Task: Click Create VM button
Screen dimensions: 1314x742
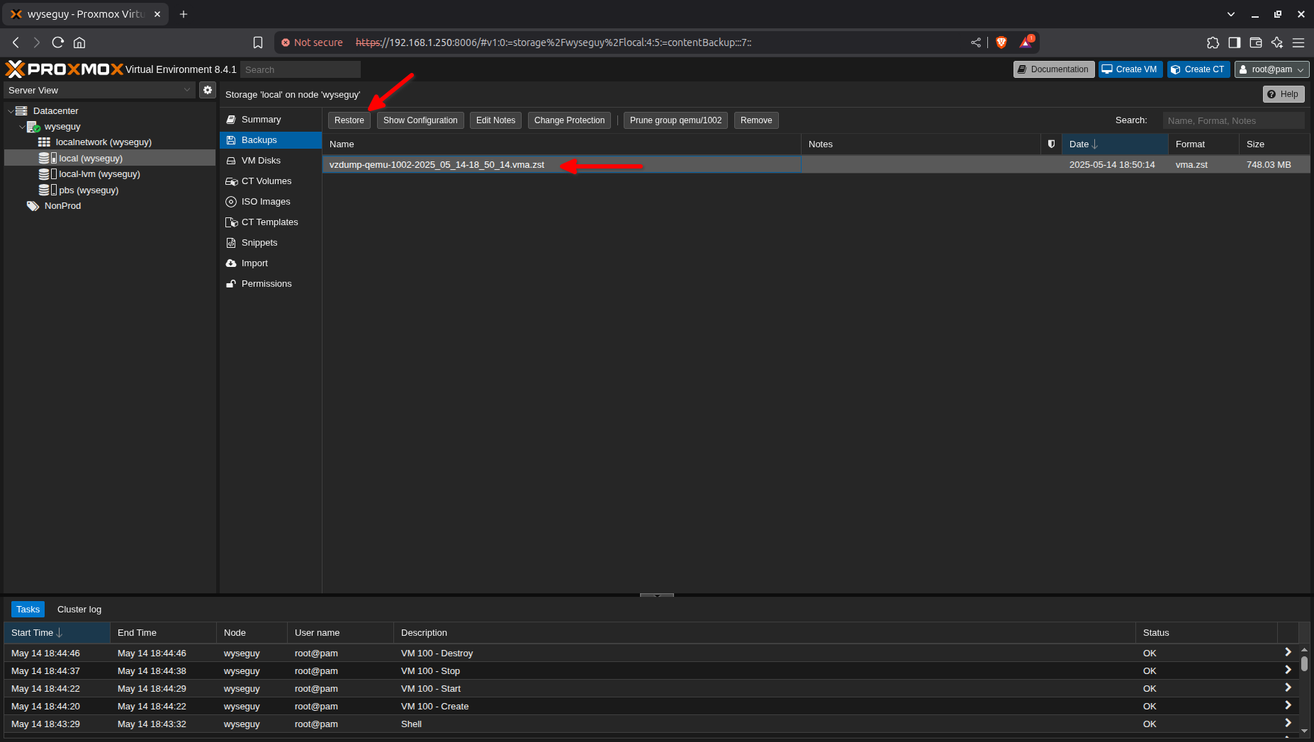Action: [x=1130, y=69]
